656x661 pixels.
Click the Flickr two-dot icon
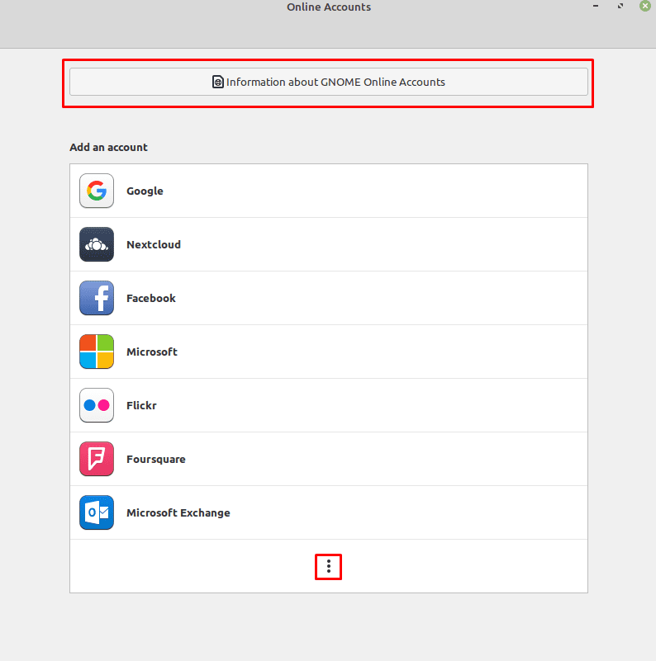pos(97,405)
